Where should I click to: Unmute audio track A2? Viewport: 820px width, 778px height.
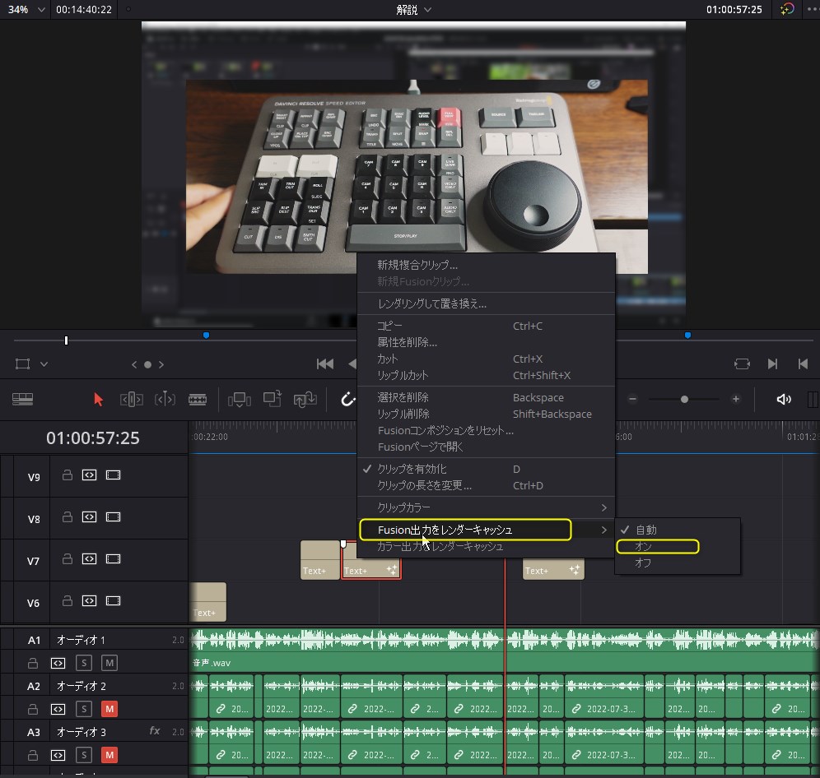click(109, 709)
